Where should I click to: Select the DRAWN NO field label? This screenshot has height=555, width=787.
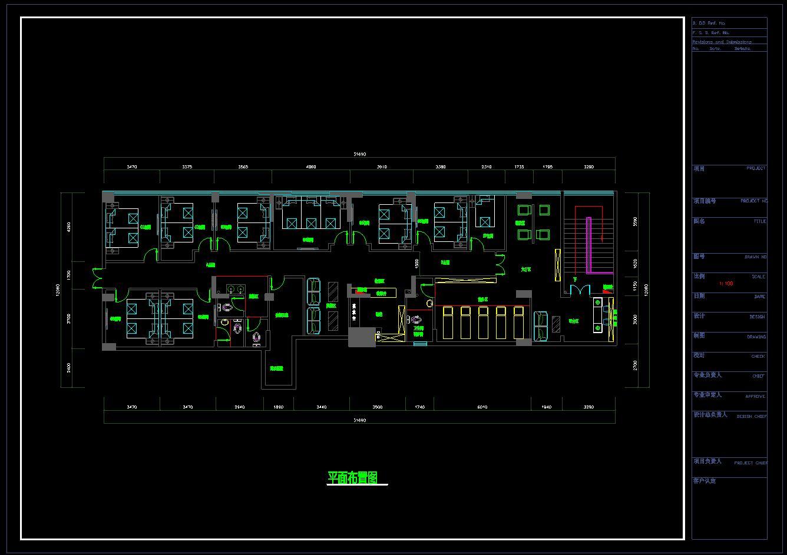click(755, 257)
